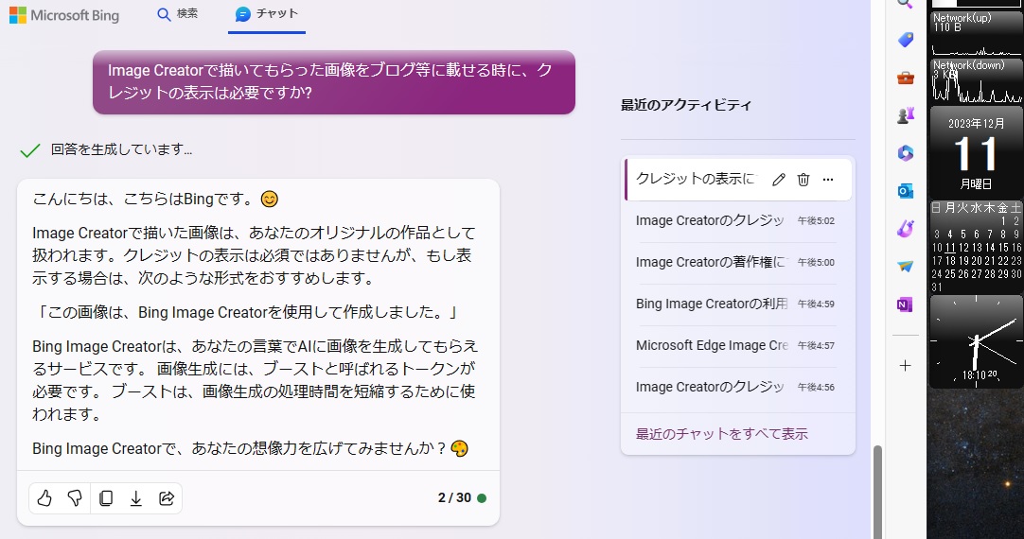Click the page vertical scrollbar thumb
Image resolution: width=1024 pixels, height=539 pixels.
tap(877, 492)
